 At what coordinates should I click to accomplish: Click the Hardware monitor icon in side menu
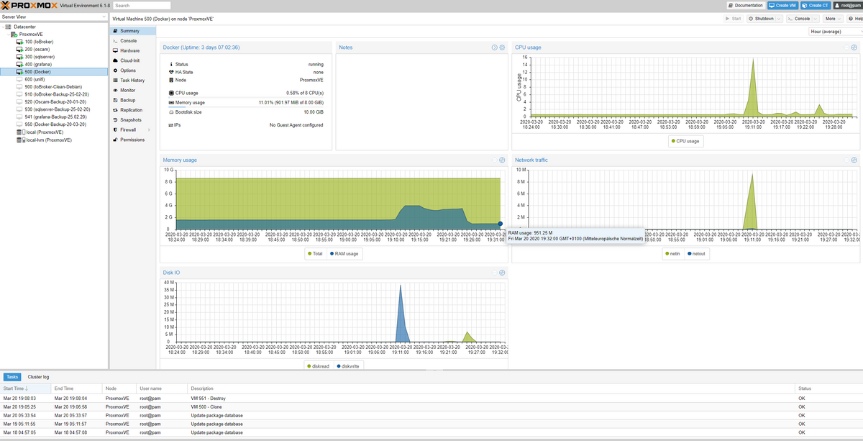(114, 50)
